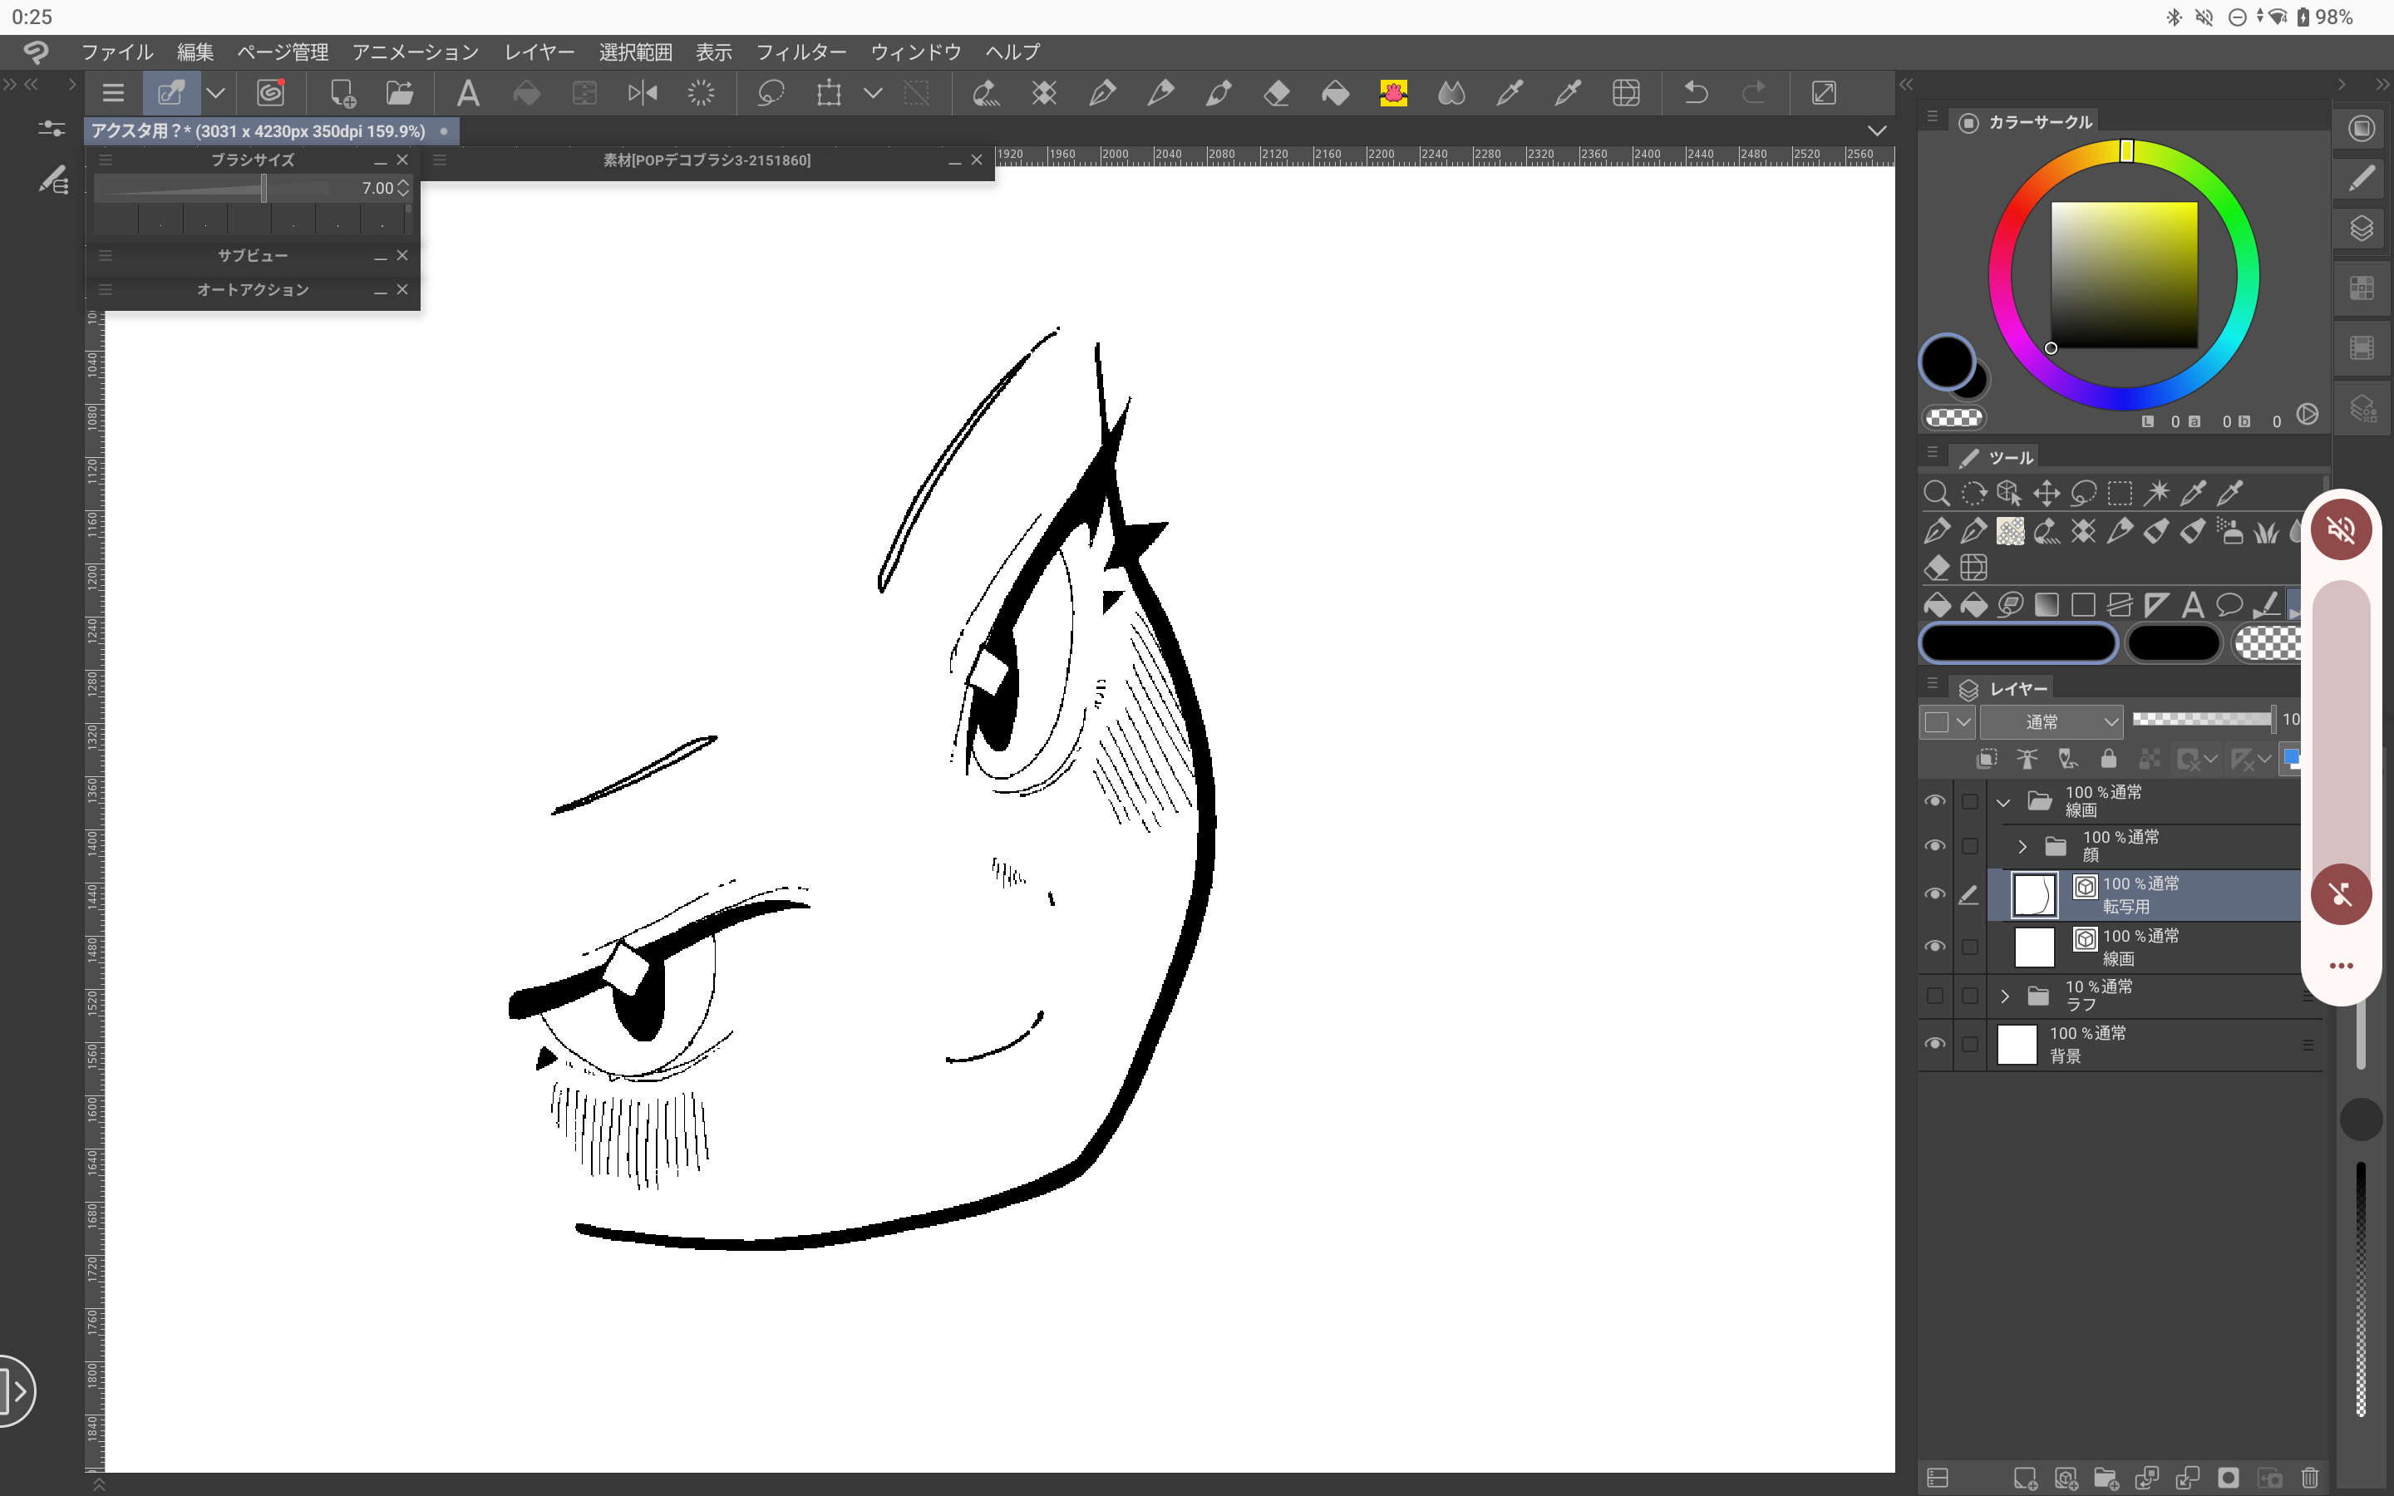The image size is (2394, 1496).
Task: Click the Flip horizontal icon
Action: coord(642,93)
